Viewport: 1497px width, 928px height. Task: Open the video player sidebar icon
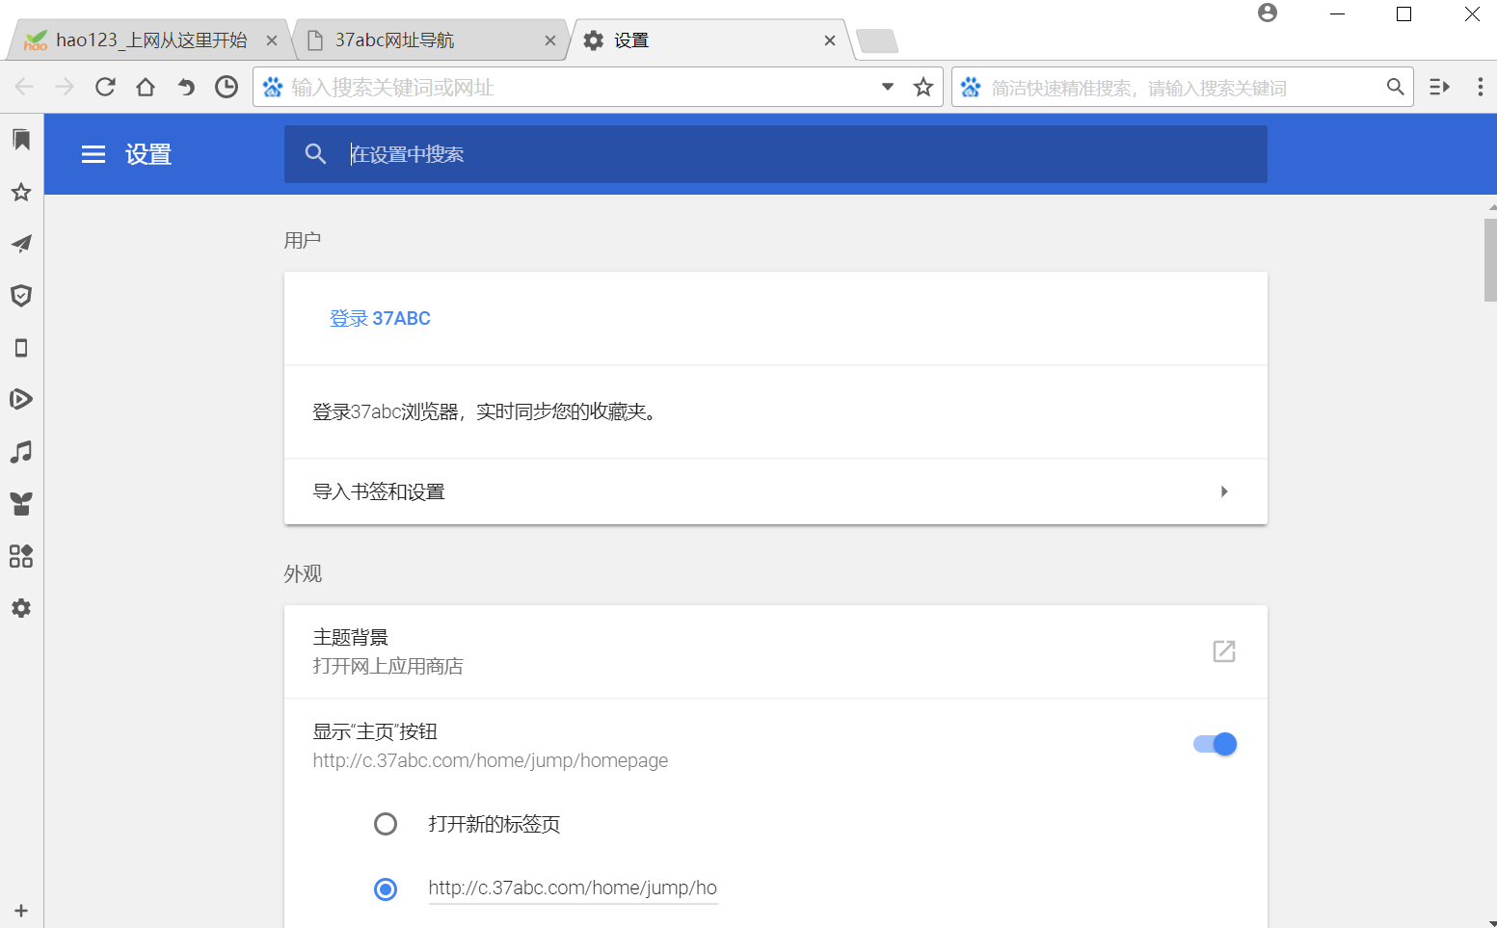click(21, 399)
